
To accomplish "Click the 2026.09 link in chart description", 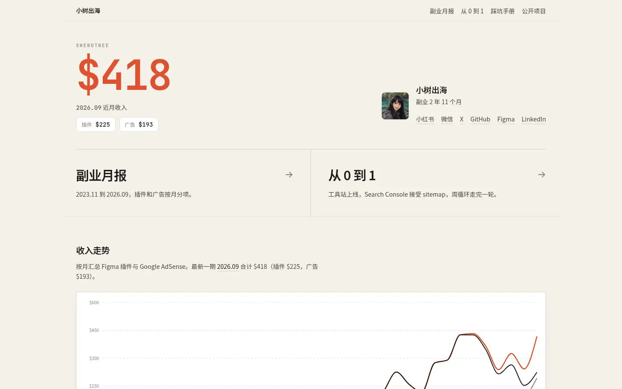I will pos(228,267).
